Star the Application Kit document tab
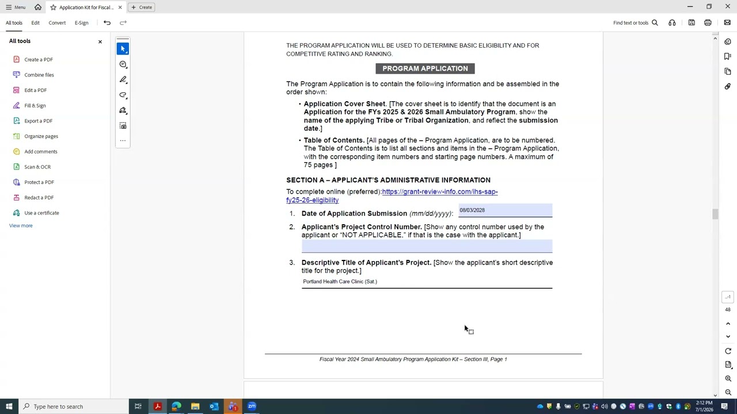Screen dimensions: 737x414 tap(53, 7)
